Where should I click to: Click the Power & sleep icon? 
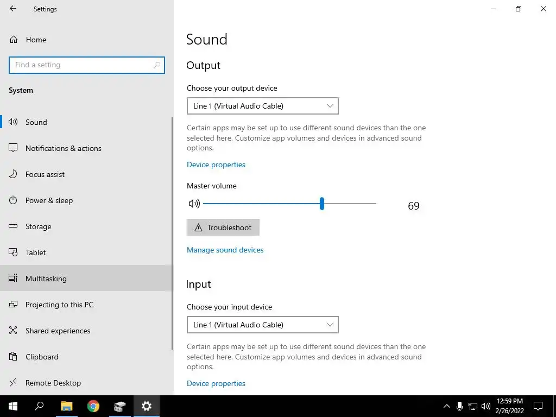pos(13,200)
